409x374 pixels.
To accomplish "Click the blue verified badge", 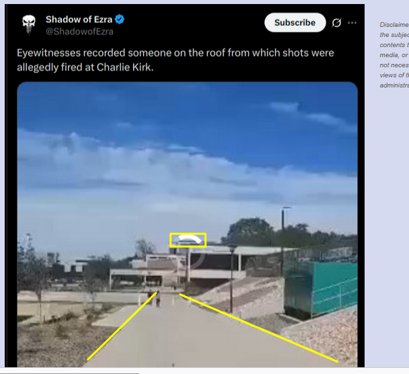I will (x=120, y=20).
